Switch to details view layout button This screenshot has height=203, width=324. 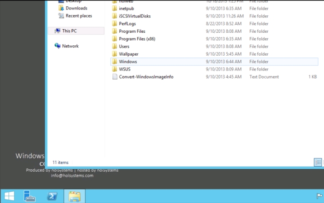point(318,162)
